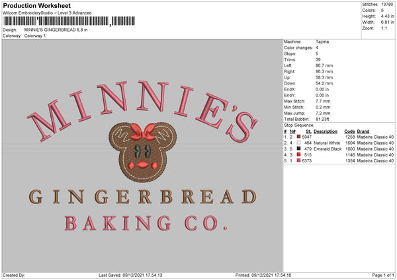Click the red bow on the gingerbread head
This screenshot has width=397, height=280.
[x=143, y=132]
